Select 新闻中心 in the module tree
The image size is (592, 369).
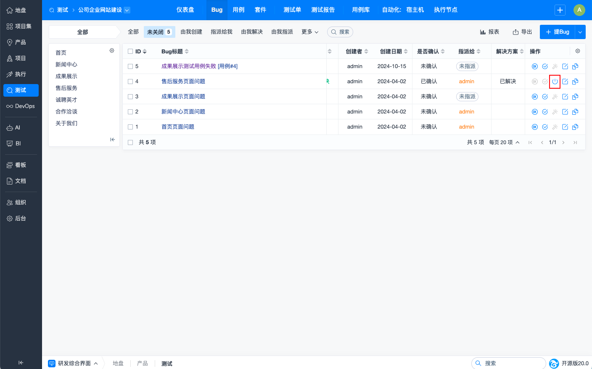[x=66, y=65]
